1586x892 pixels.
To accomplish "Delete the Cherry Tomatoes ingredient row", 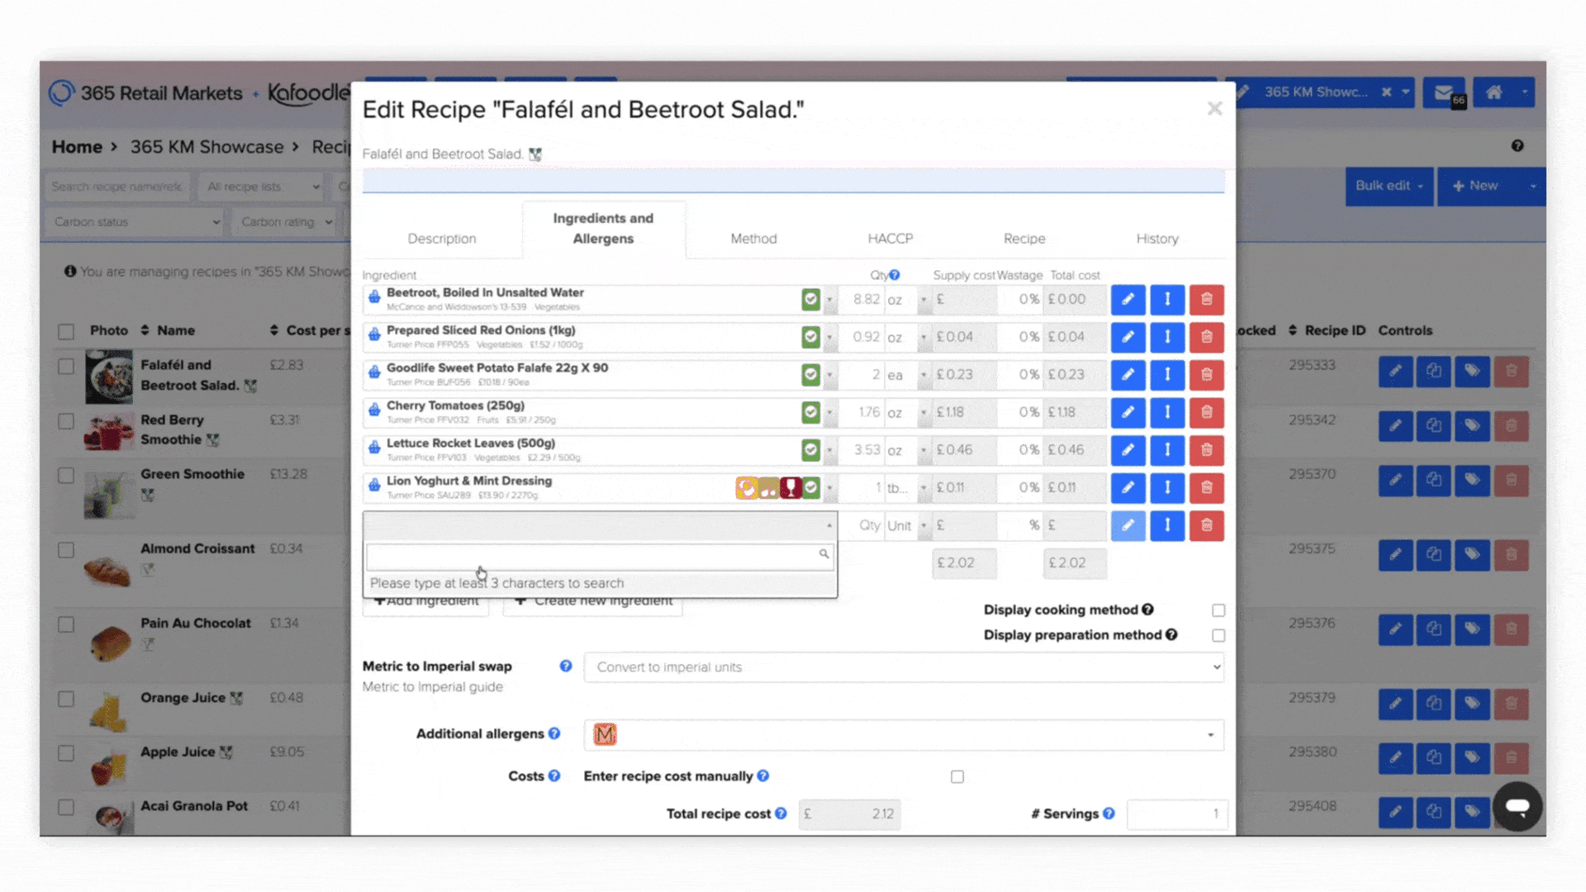I will point(1206,412).
